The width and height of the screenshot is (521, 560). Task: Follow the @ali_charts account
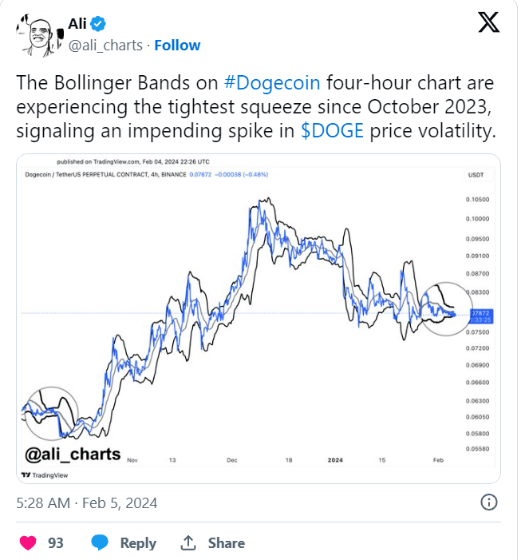[x=177, y=46]
